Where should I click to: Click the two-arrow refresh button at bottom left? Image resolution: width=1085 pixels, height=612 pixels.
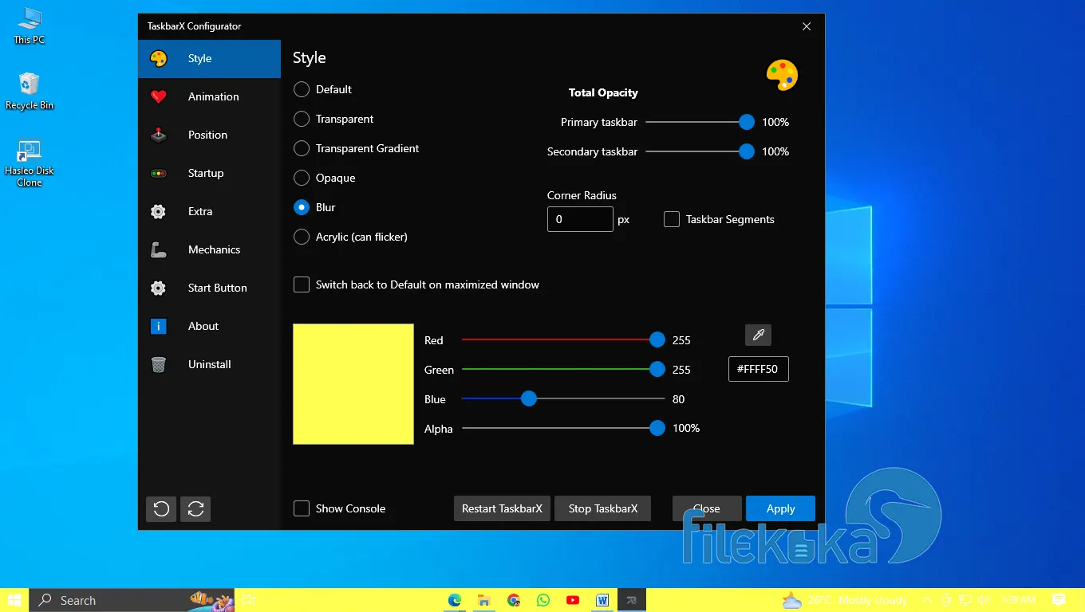pos(195,508)
